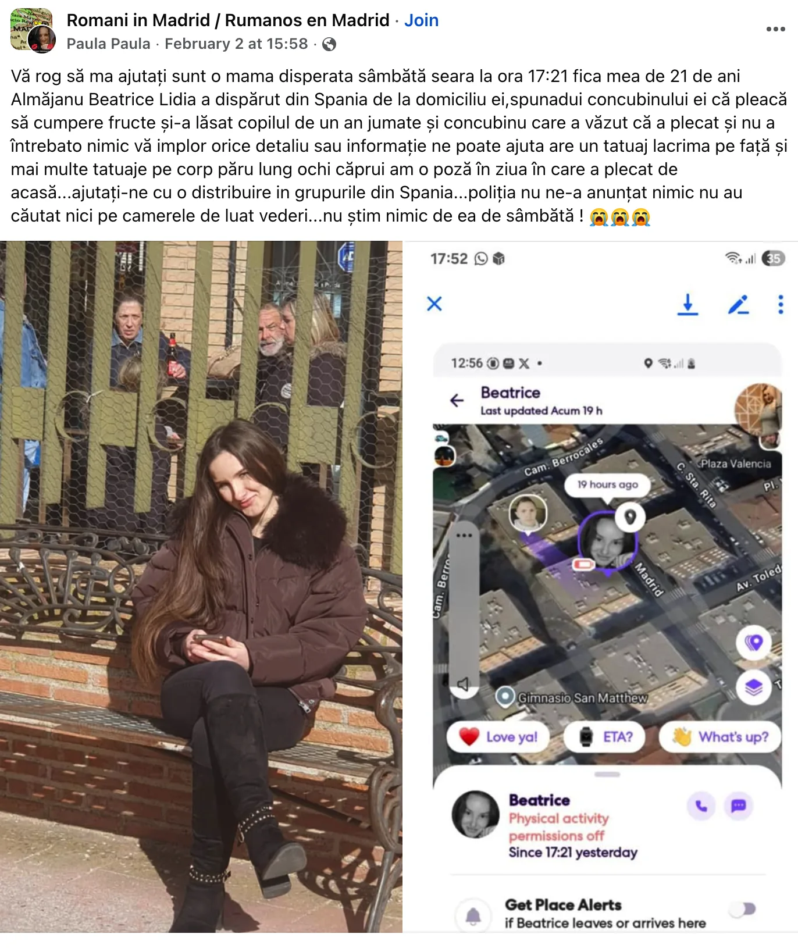Click the 19 hours ago map label
The image size is (798, 948).
click(x=607, y=484)
